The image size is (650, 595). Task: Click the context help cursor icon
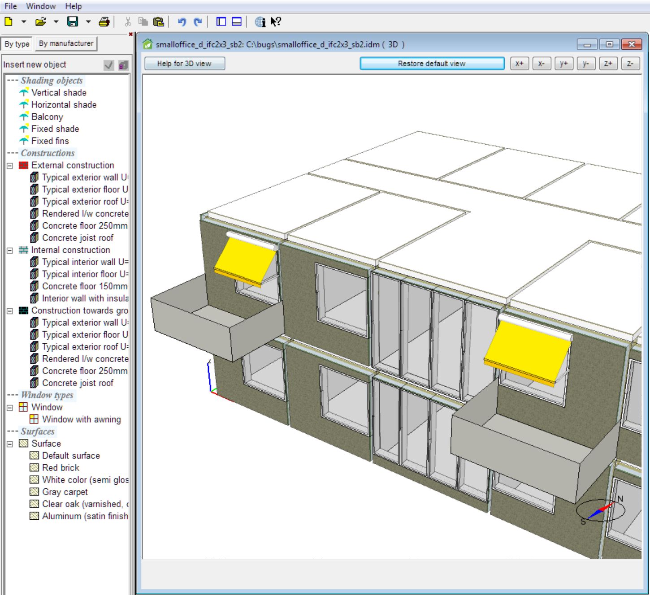pos(276,22)
